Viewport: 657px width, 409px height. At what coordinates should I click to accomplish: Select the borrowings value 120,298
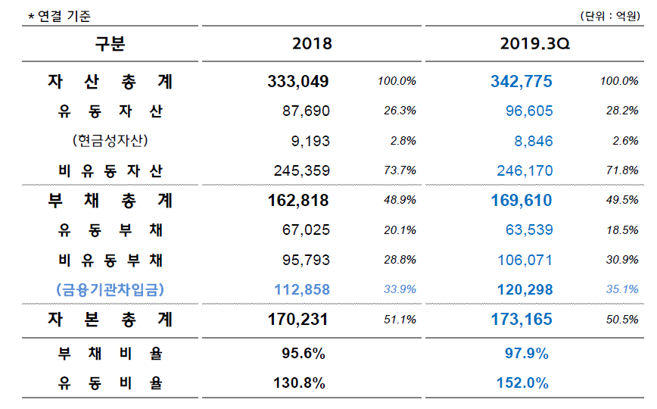(523, 289)
